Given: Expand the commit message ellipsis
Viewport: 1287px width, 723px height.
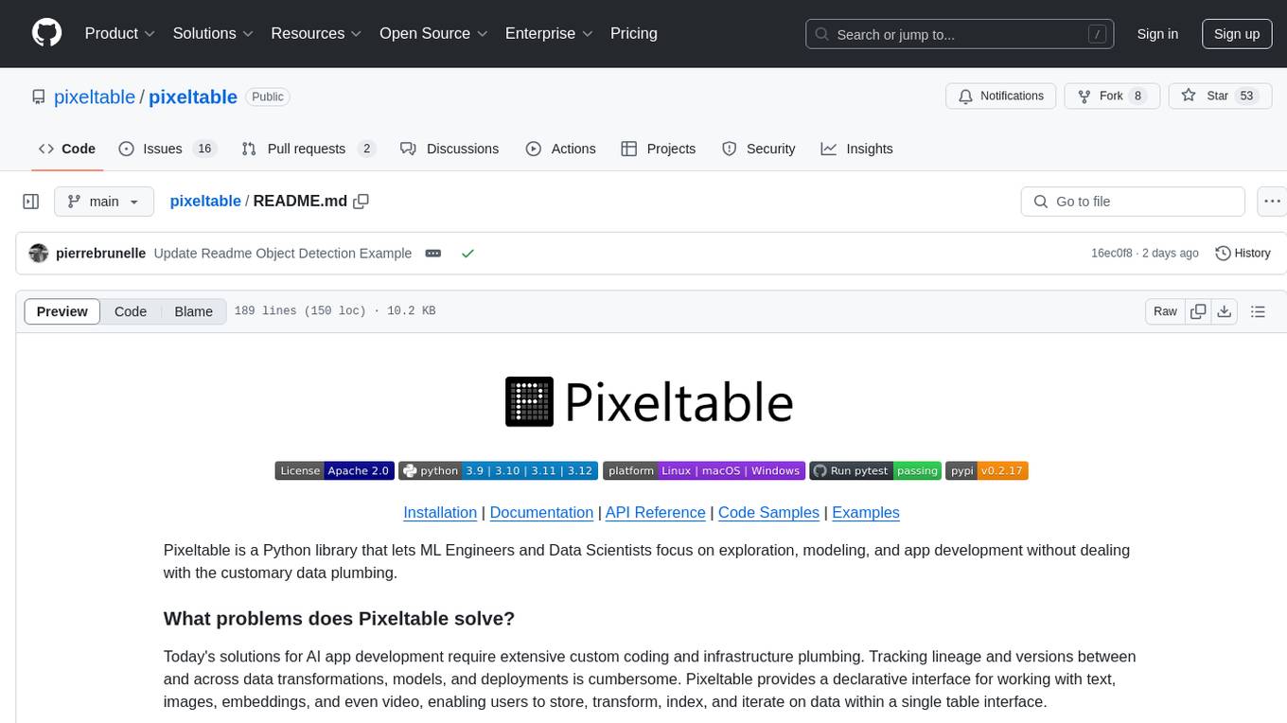Looking at the screenshot, I should pos(432,254).
